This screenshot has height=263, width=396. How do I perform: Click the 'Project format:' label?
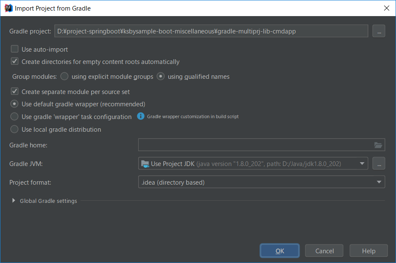pyautogui.click(x=30, y=182)
